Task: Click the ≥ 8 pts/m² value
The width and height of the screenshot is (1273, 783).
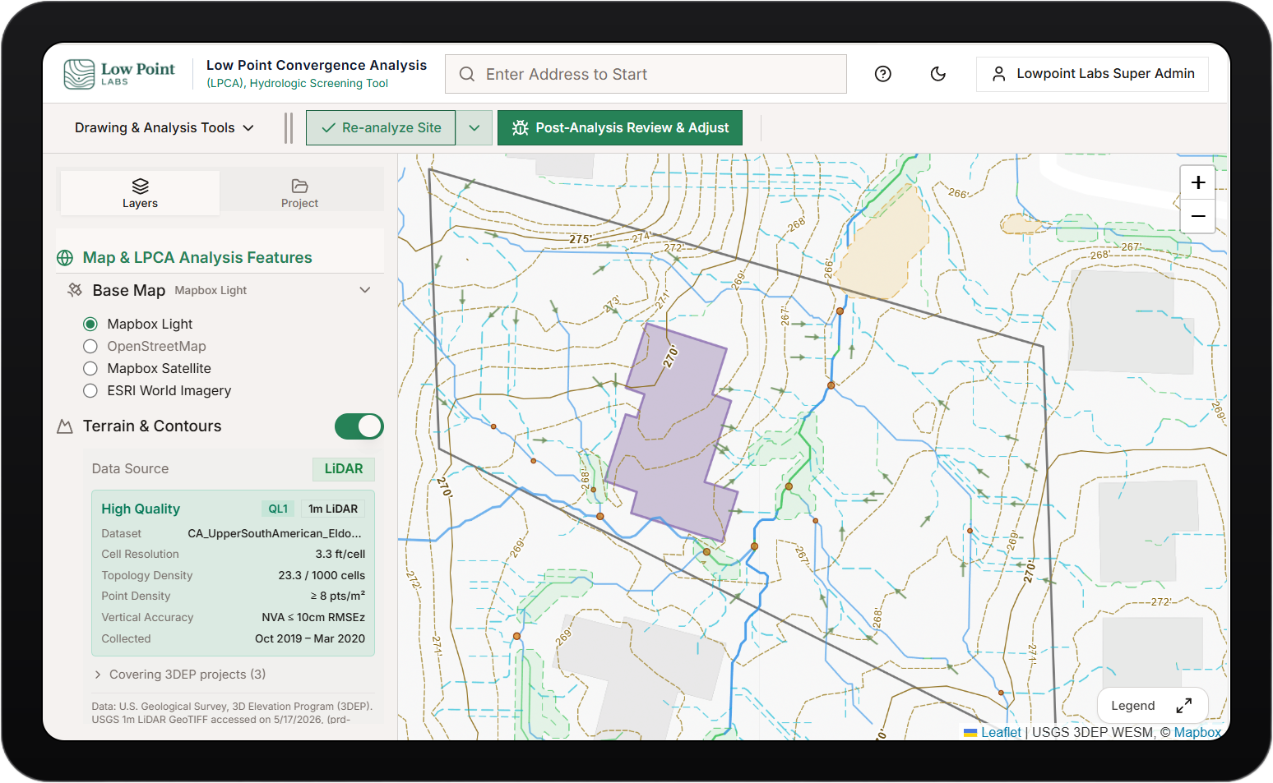Action: [x=338, y=596]
